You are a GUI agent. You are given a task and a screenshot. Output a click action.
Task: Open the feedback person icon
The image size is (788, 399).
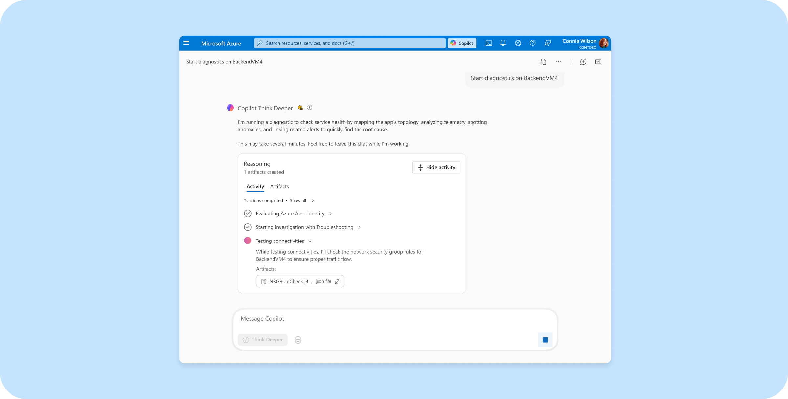[x=547, y=43]
